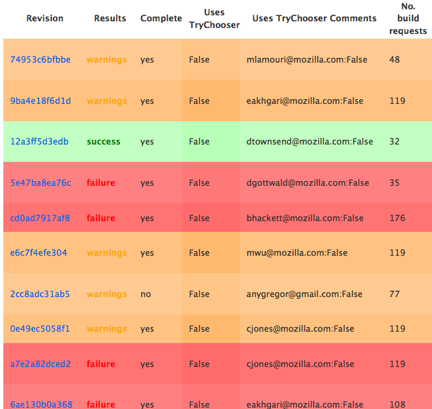Open revision 74953c6bfbbe link
This screenshot has height=409, width=432.
[40, 60]
